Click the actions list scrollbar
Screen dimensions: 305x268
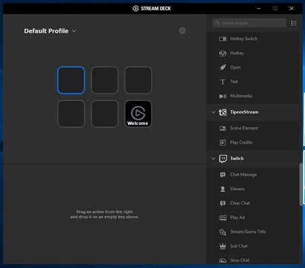click(x=301, y=185)
